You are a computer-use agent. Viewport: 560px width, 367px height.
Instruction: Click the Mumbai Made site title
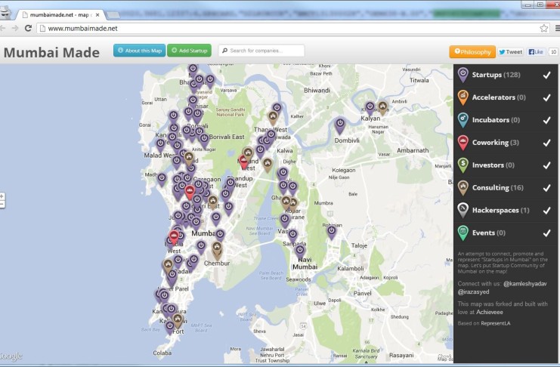tap(52, 52)
